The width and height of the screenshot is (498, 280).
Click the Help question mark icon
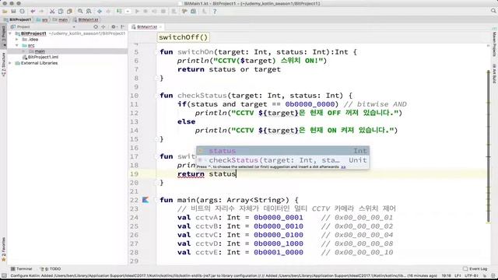[x=215, y=12]
